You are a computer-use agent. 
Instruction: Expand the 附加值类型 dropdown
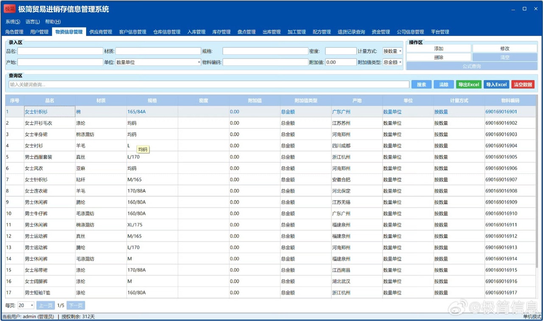[392, 62]
